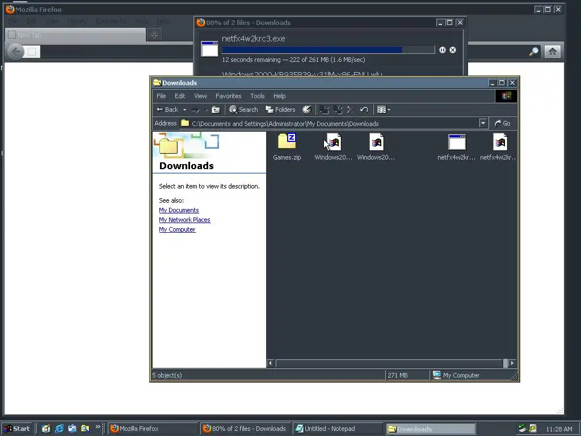Screen dimensions: 581x436
Task: Open the Search pane in Explorer
Action: click(243, 110)
